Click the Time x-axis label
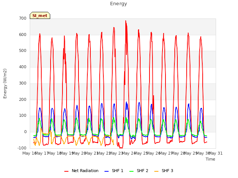Image resolution: width=238 pixels, height=178 pixels. (x=210, y=159)
